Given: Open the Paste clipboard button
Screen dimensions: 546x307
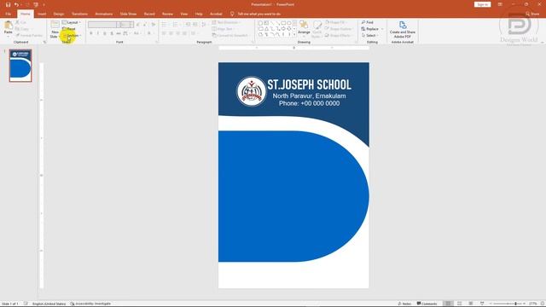Looking at the screenshot, I should 9,28.
